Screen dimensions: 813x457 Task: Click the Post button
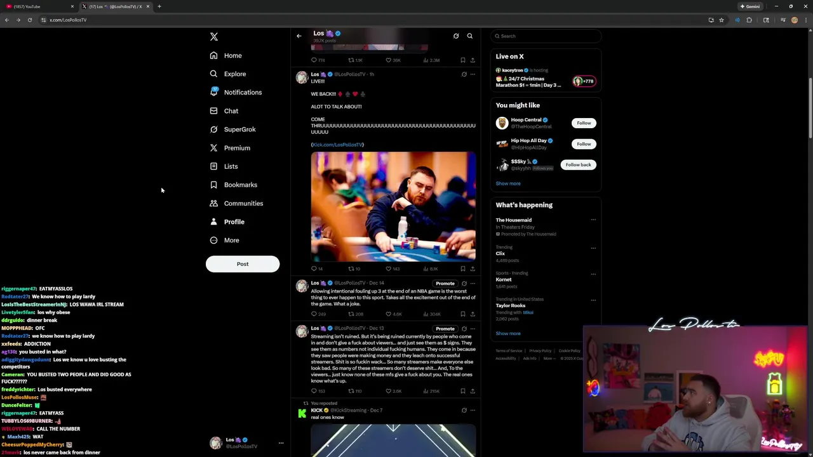click(243, 264)
